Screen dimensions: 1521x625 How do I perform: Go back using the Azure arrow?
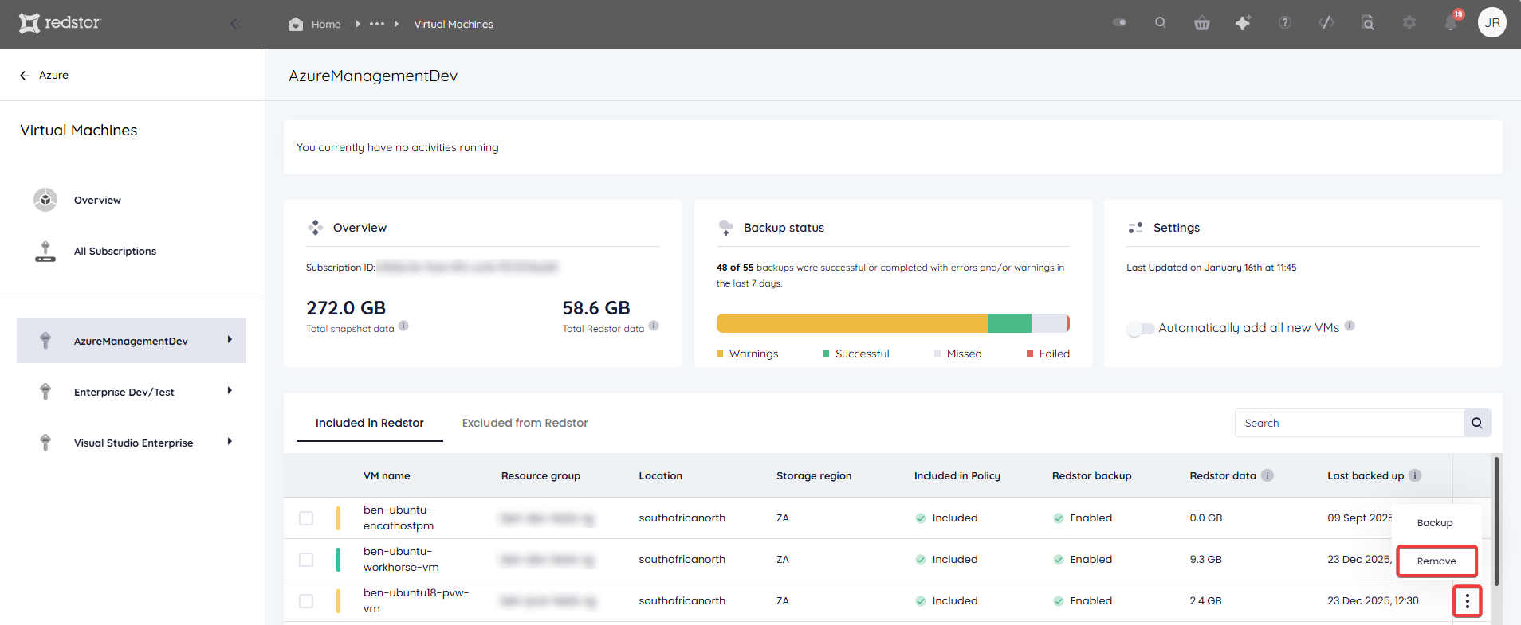pyautogui.click(x=24, y=76)
